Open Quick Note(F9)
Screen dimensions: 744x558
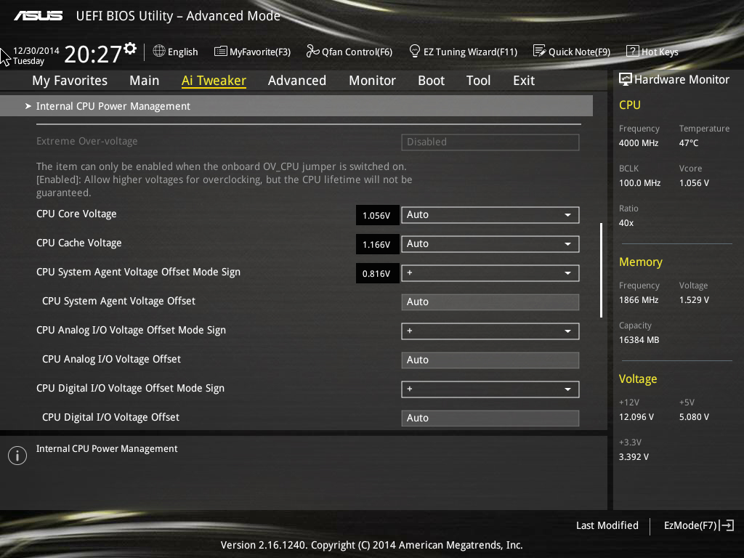572,52
